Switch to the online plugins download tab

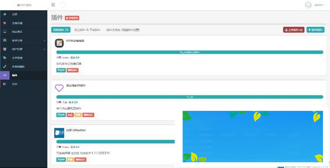pos(88,30)
